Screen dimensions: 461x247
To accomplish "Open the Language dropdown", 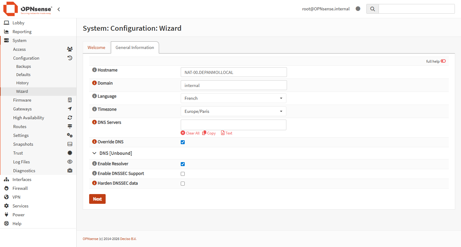I will [x=234, y=98].
